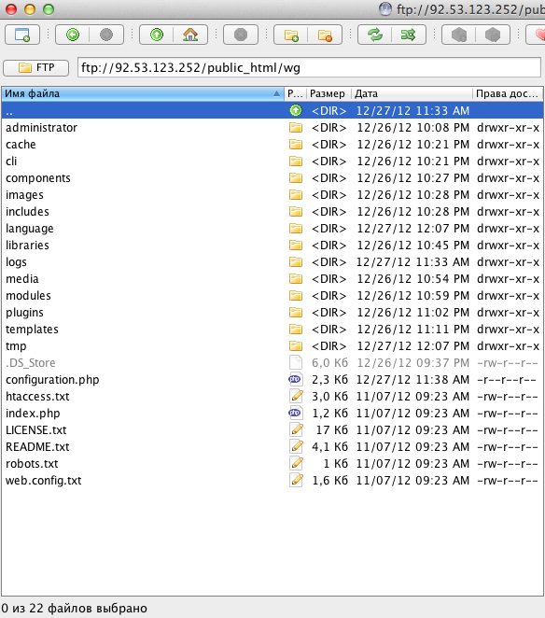Image resolution: width=545 pixels, height=618 pixels.
Task: Select the modules folder
Action: pos(272,296)
